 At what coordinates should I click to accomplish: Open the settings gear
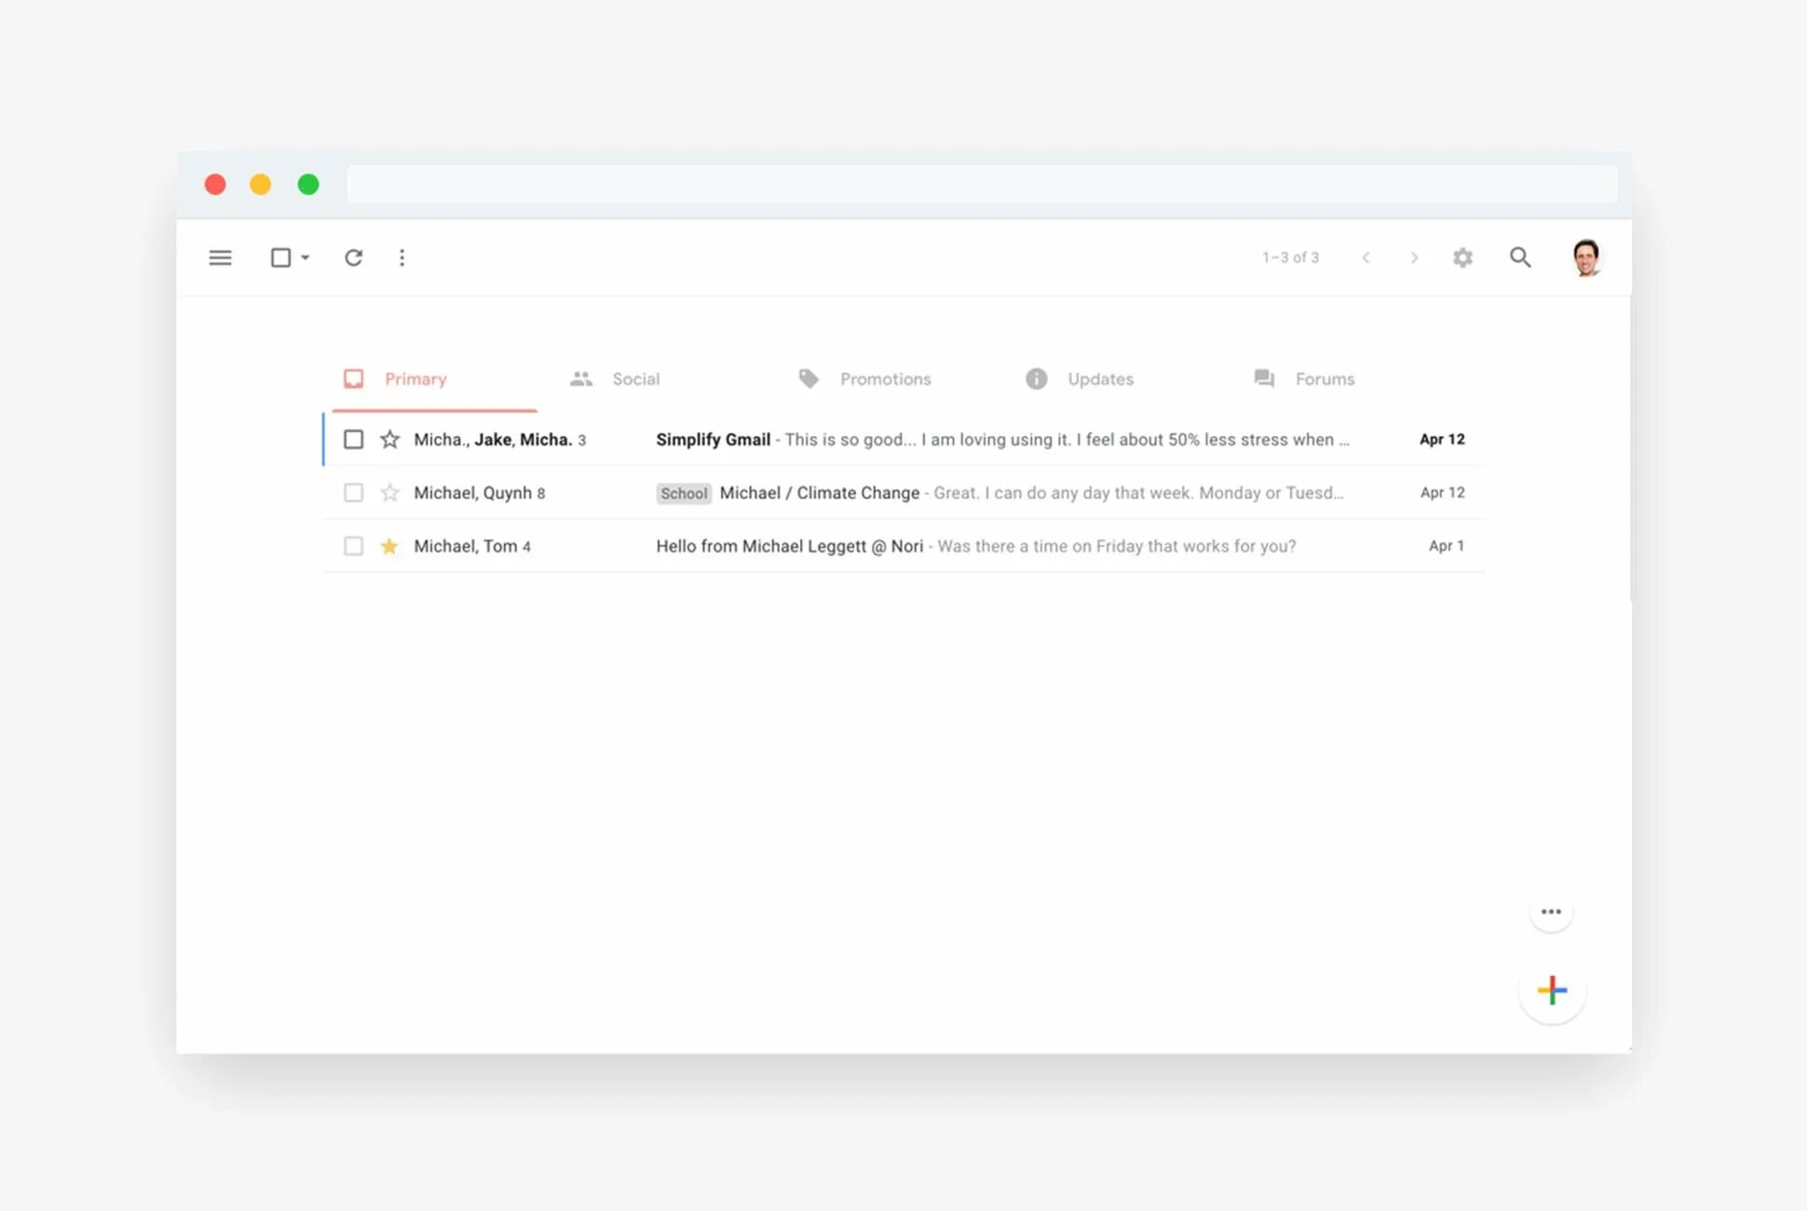1462,257
